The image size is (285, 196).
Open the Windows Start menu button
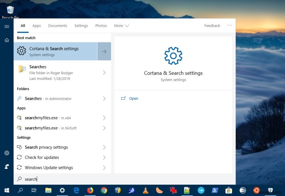click(x=7, y=190)
